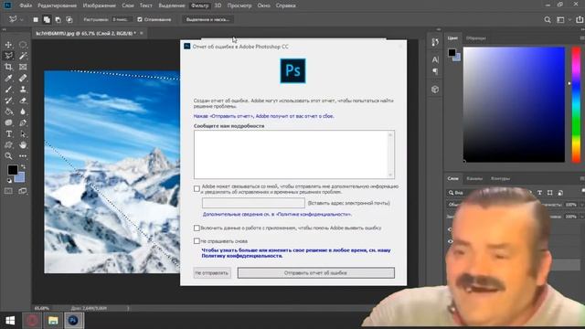Viewport: 585px width, 329px height.
Task: Open the Color panel flyout menu
Action: [582, 38]
